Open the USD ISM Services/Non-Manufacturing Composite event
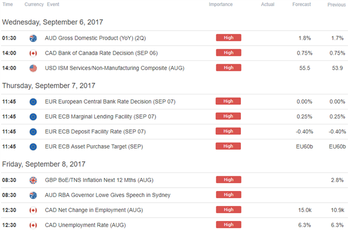The width and height of the screenshot is (348, 230). 114,68
